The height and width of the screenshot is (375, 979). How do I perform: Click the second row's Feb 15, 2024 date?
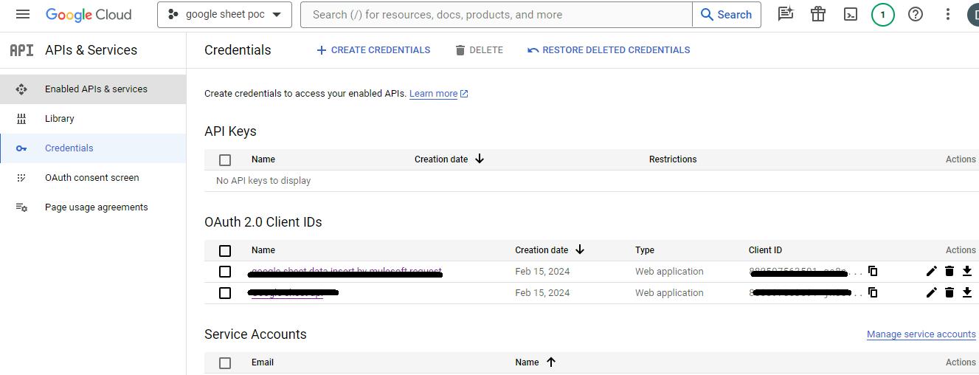click(x=542, y=293)
